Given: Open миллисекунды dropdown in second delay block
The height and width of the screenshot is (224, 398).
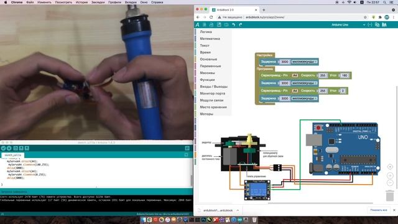Looking at the screenshot, I should [304, 83].
